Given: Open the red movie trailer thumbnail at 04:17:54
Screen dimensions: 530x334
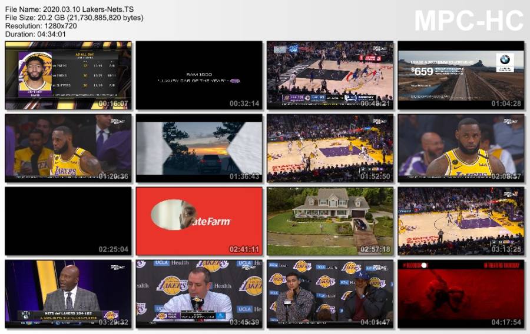Looking at the screenshot, I should tap(461, 293).
